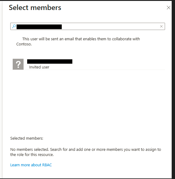Click the redacted text in the search box

tap(39, 27)
